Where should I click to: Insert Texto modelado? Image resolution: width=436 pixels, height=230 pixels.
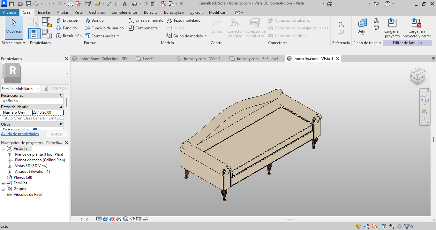pyautogui.click(x=184, y=20)
